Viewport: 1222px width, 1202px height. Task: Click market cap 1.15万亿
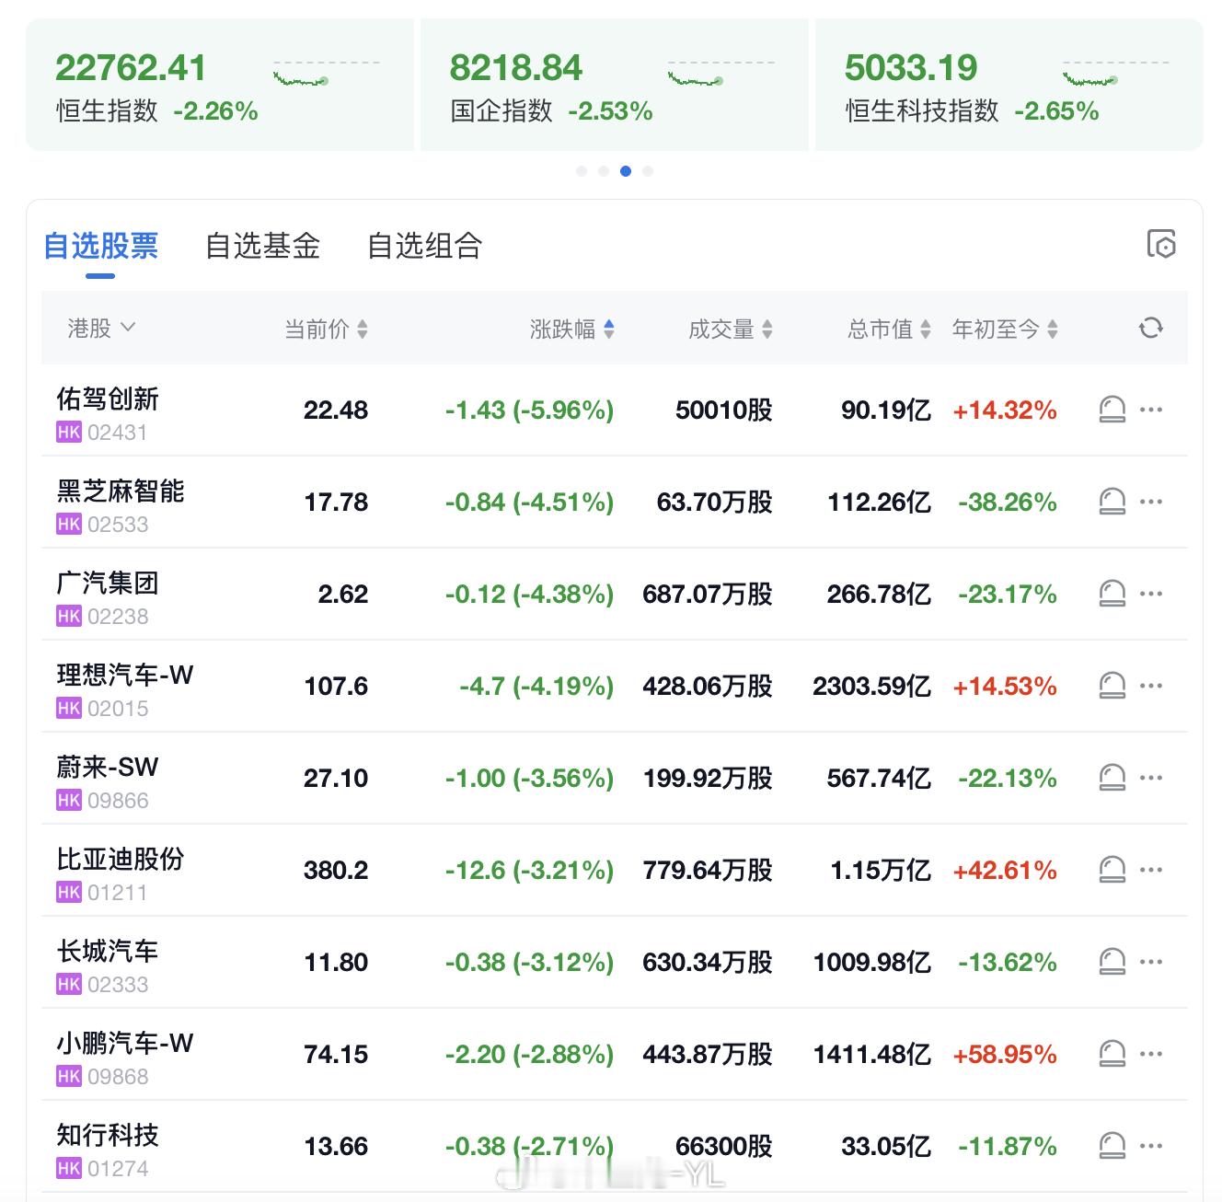[x=882, y=870]
